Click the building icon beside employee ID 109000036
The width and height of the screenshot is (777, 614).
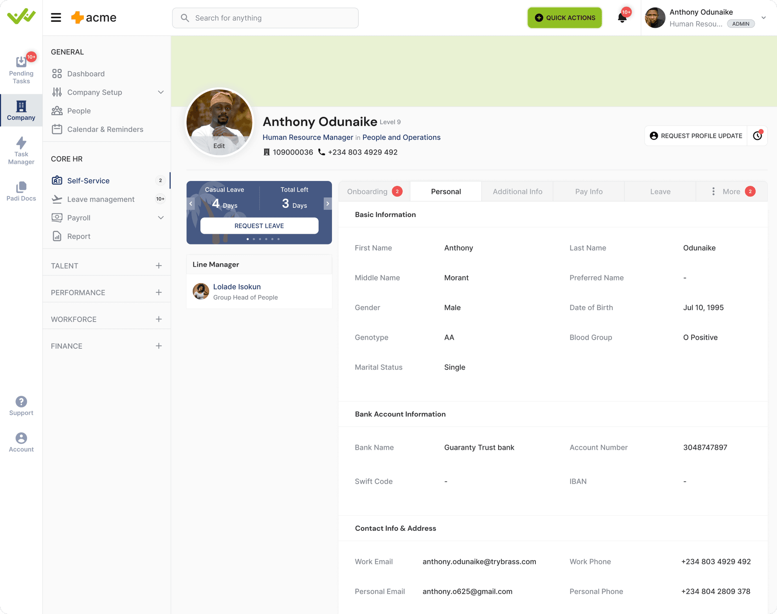pyautogui.click(x=266, y=152)
